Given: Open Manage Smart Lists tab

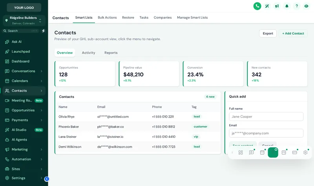Looking at the screenshot, I should (x=192, y=18).
